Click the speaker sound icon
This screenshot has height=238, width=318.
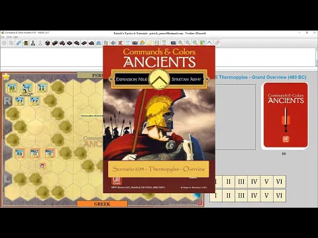(x=113, y=43)
